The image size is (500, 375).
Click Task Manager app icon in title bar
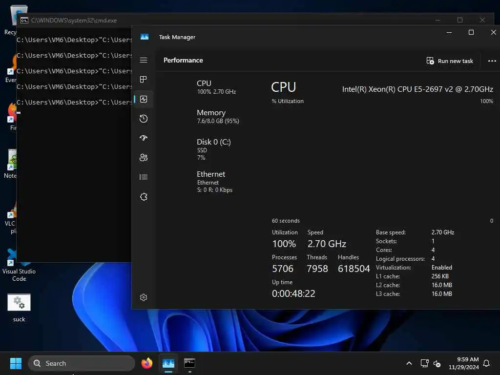pyautogui.click(x=145, y=37)
